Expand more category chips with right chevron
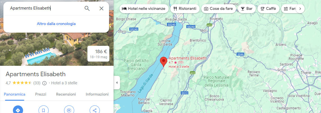 point(300,9)
